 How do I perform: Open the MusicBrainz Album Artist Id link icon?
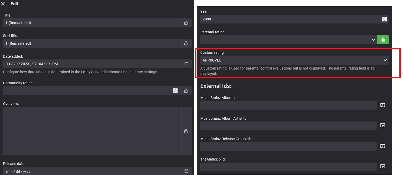pos(383,125)
